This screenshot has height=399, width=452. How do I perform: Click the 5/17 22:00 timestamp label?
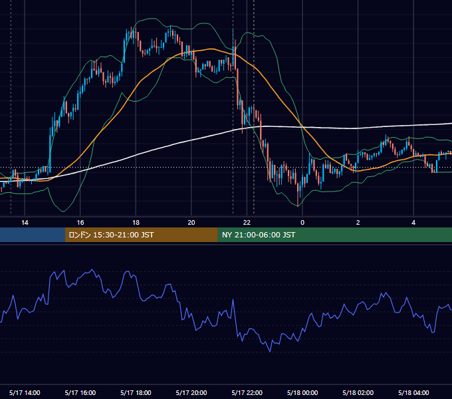click(x=247, y=392)
